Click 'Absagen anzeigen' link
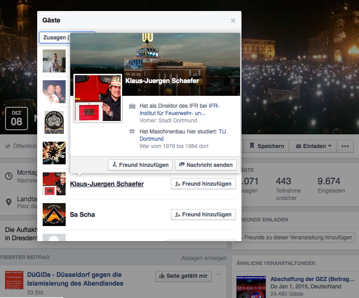Image resolution: width=359 pixels, height=298 pixels. (x=204, y=258)
